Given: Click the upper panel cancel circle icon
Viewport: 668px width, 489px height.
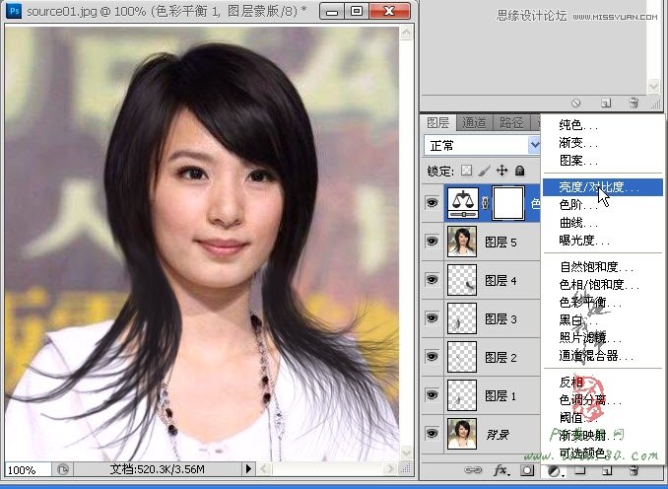Looking at the screenshot, I should [576, 103].
